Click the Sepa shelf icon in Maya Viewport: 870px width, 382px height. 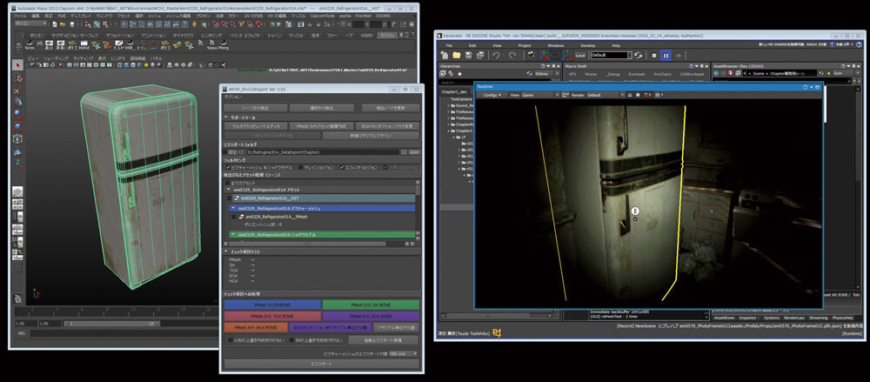[211, 45]
